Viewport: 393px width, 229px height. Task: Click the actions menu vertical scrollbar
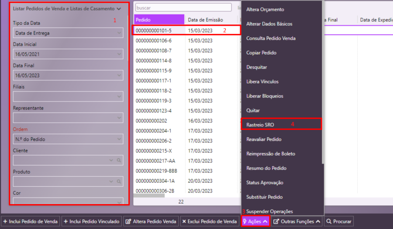click(323, 82)
